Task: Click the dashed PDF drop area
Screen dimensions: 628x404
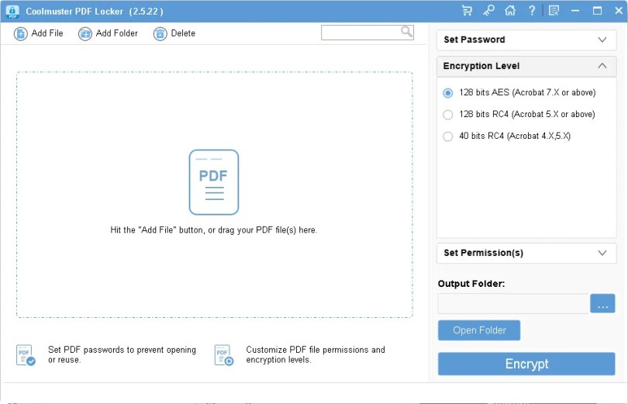Action: click(214, 195)
